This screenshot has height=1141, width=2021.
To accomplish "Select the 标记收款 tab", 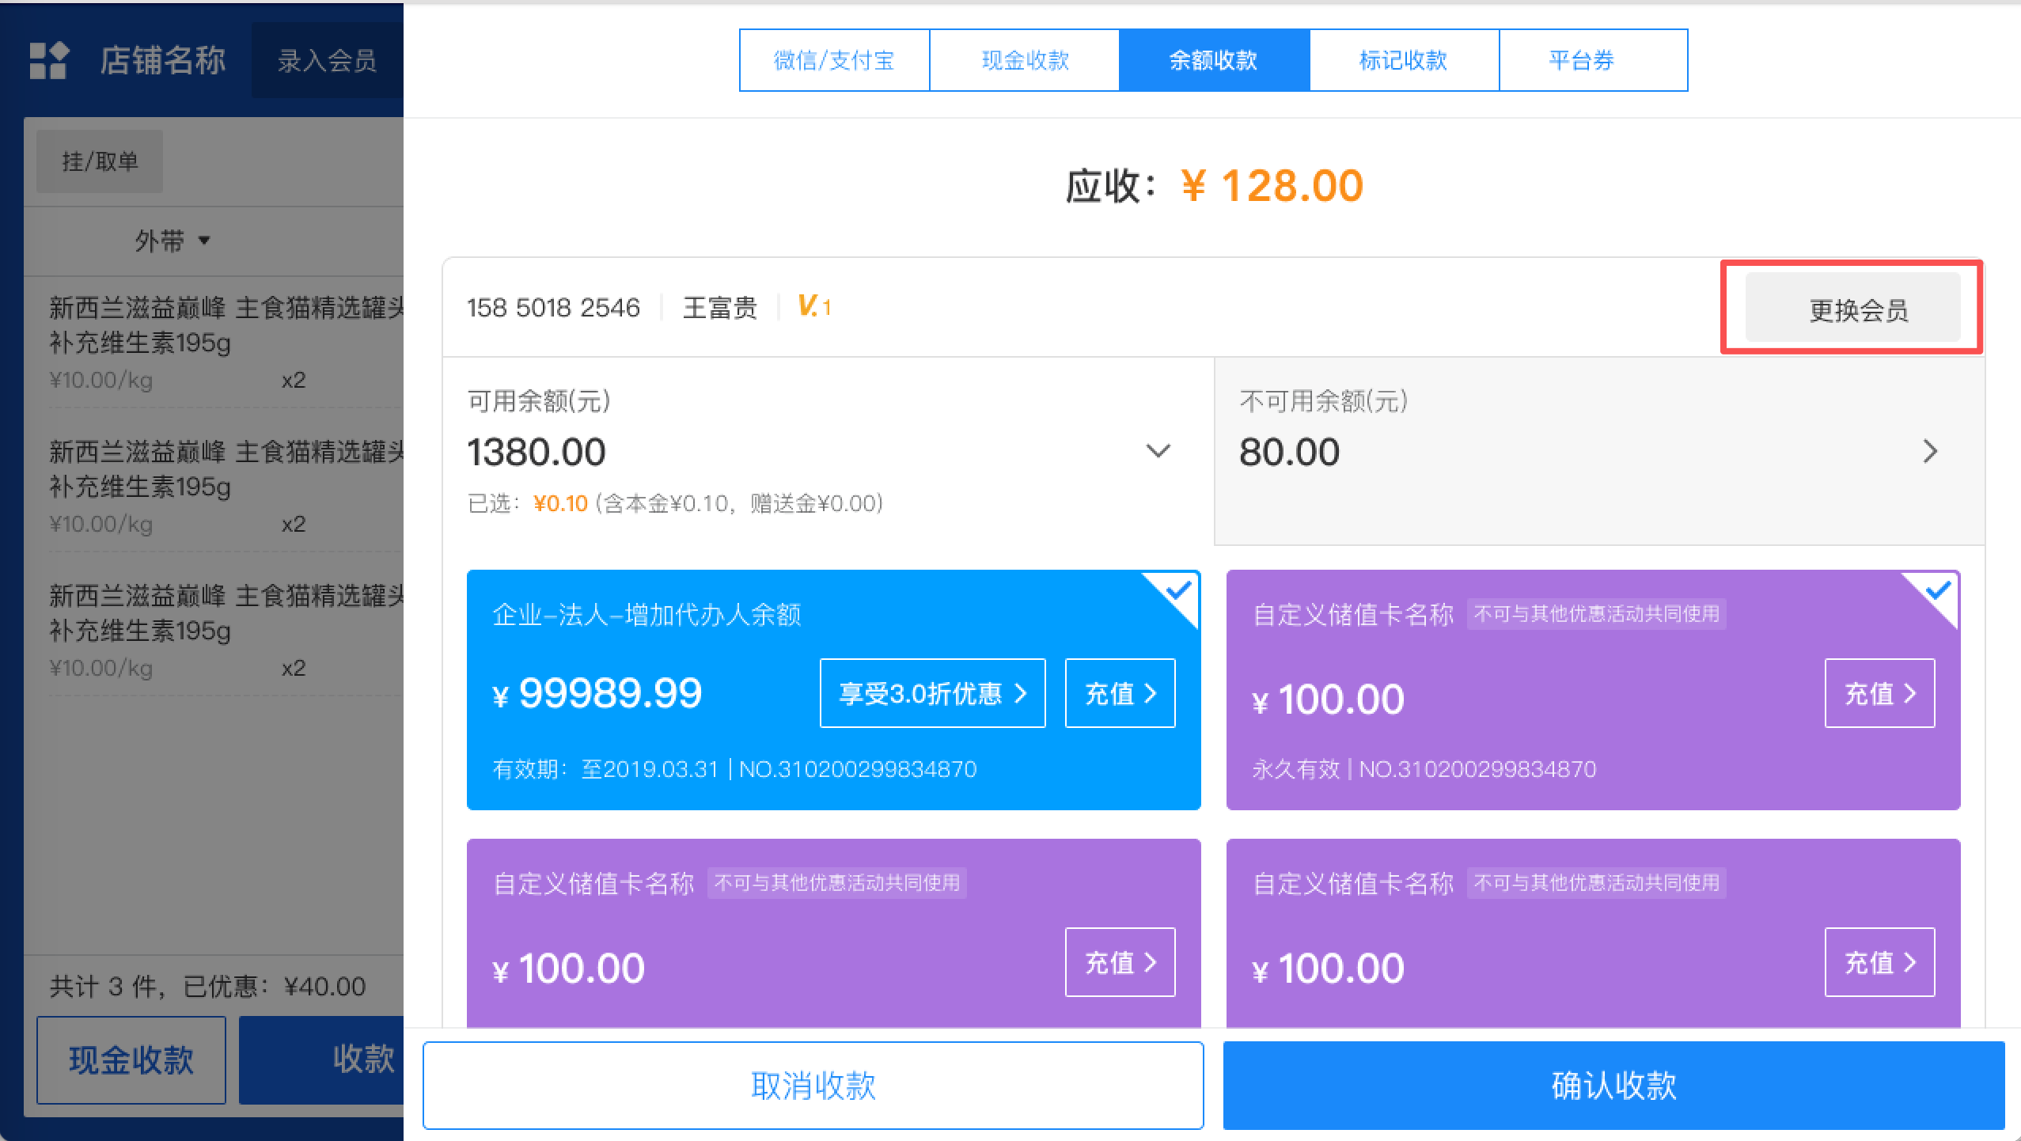I will point(1403,60).
